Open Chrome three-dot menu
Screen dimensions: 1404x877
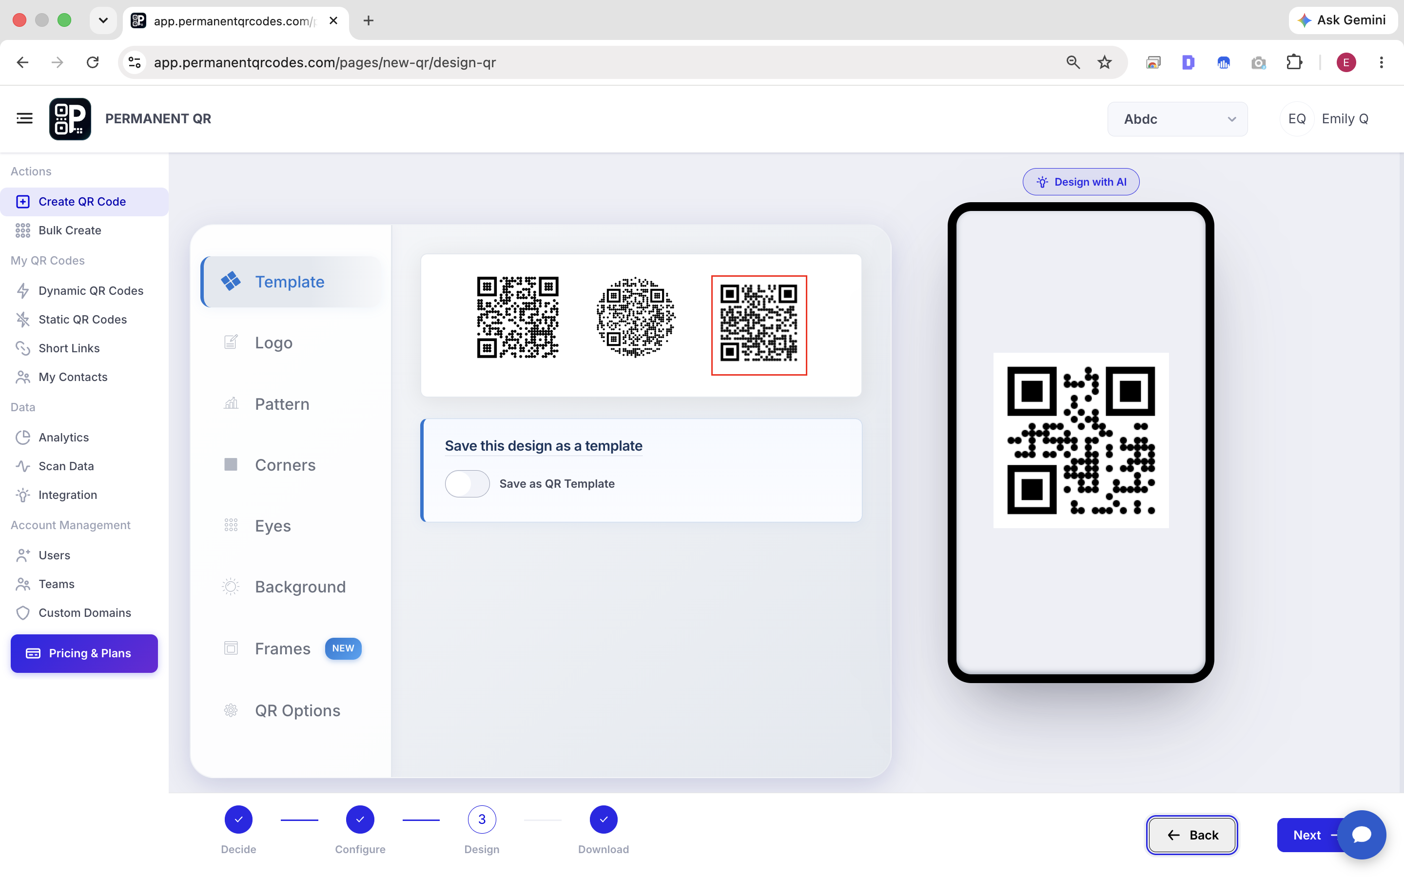pyautogui.click(x=1382, y=62)
